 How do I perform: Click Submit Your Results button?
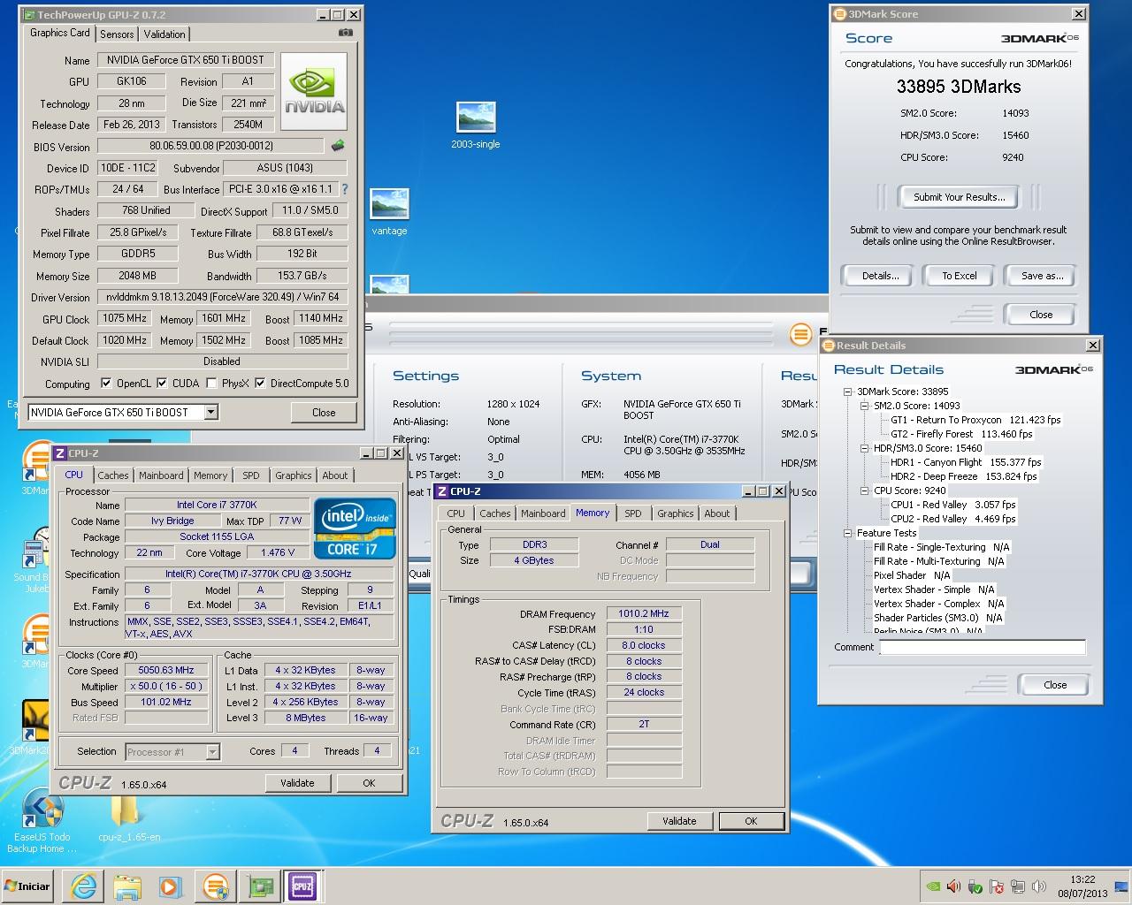tap(959, 197)
